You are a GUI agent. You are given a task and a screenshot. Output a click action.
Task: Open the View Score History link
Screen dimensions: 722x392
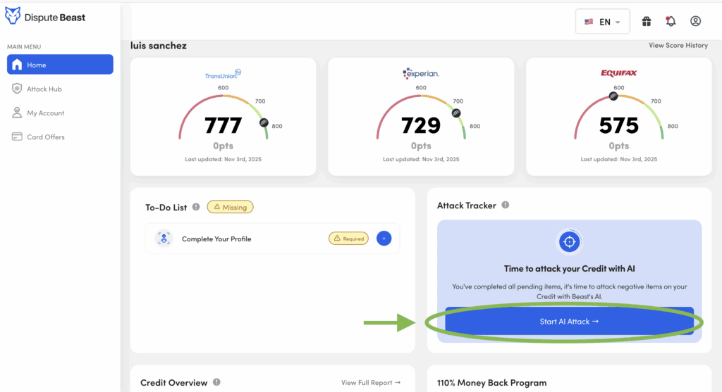pyautogui.click(x=678, y=46)
